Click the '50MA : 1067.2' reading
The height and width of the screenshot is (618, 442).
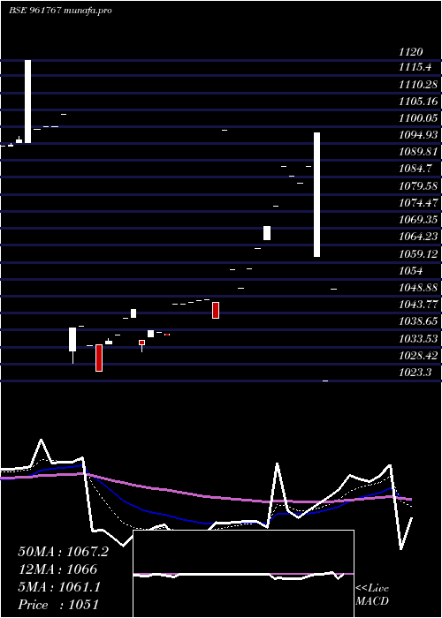point(63,552)
